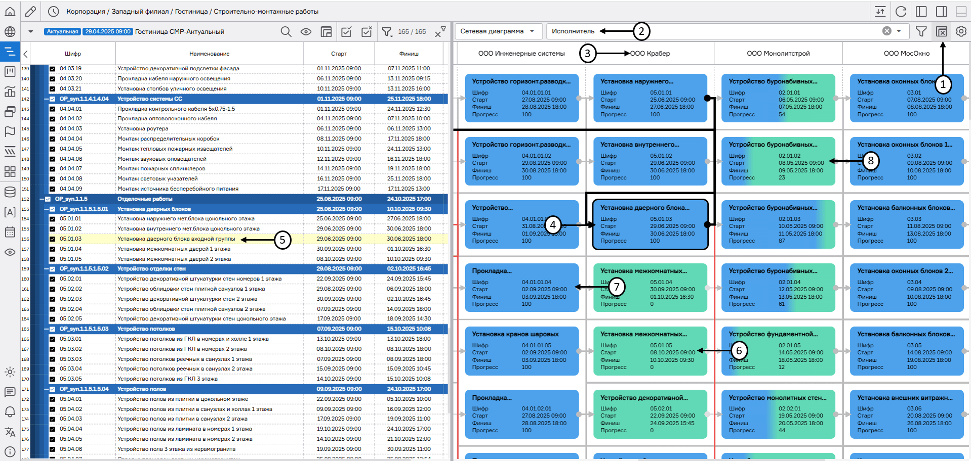
Task: Click the refresh icon in top-right toolbar
Action: (x=901, y=11)
